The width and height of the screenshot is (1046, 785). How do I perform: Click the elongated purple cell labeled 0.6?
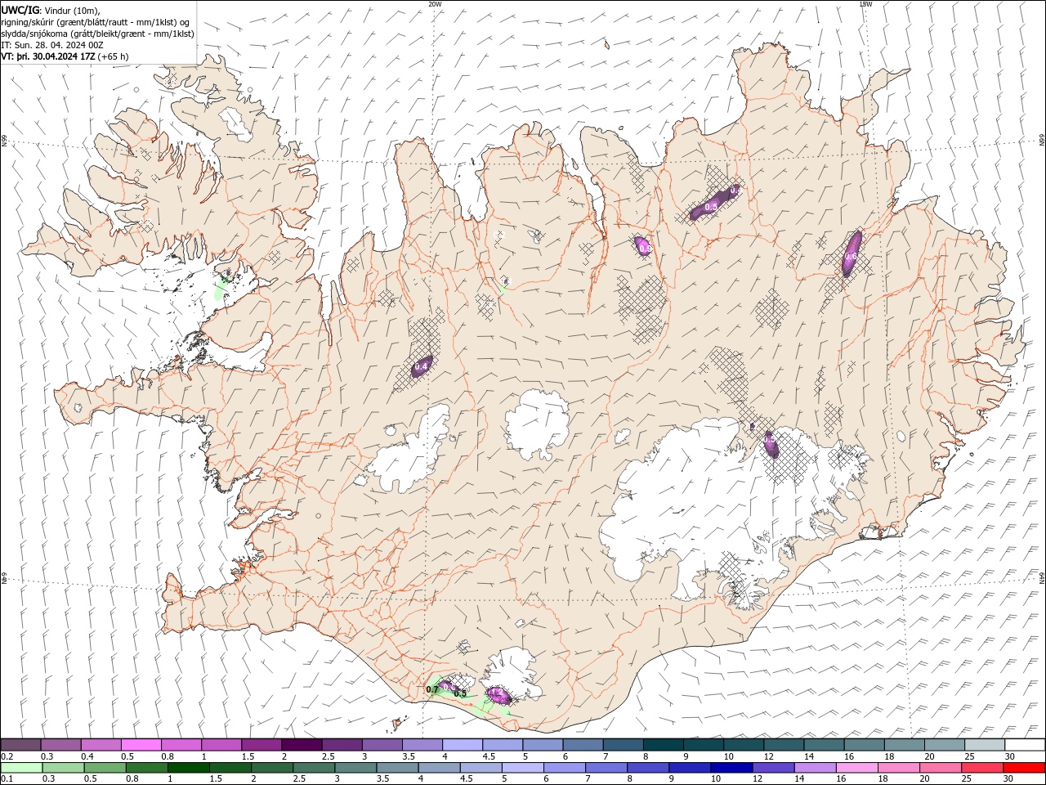(x=852, y=253)
